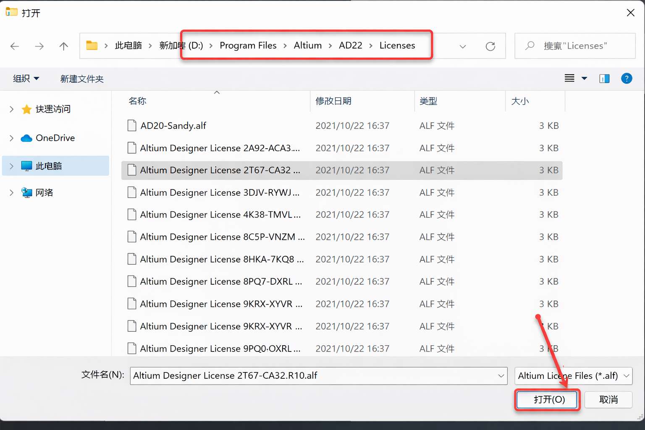Cancel the dialog with 取消

point(608,400)
